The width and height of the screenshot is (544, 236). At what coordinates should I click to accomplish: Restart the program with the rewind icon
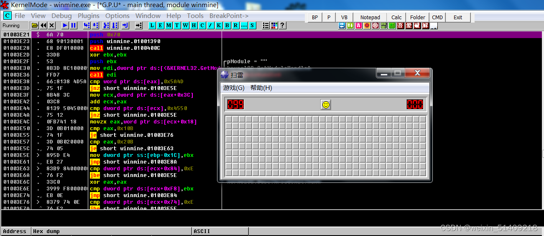pos(43,26)
